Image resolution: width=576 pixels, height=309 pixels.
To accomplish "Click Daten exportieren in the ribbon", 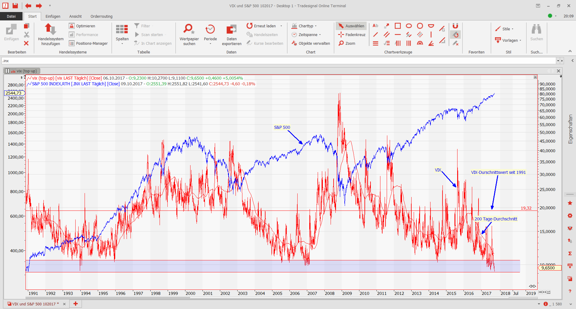I will point(231,29).
